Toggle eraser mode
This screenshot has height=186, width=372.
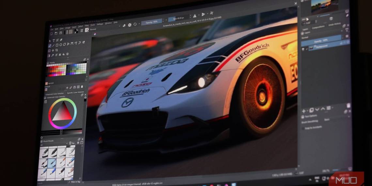pos(124,25)
